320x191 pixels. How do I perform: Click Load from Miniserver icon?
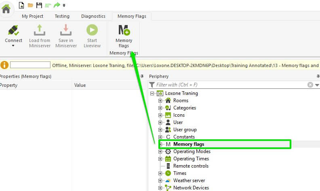tap(40, 31)
